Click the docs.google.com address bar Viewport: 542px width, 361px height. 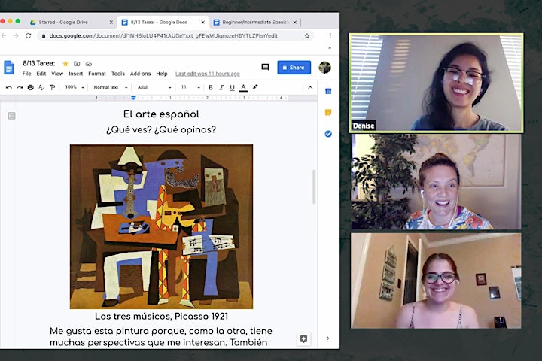tap(175, 35)
